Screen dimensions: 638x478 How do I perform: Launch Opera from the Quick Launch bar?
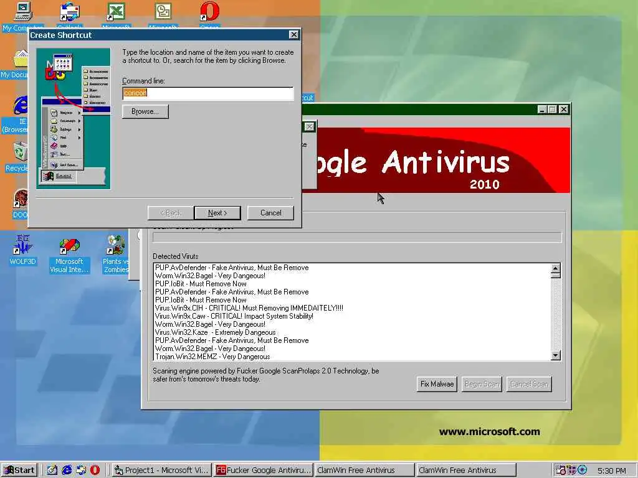pyautogui.click(x=95, y=471)
